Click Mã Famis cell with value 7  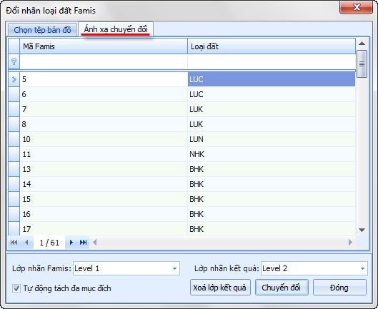[x=104, y=109]
